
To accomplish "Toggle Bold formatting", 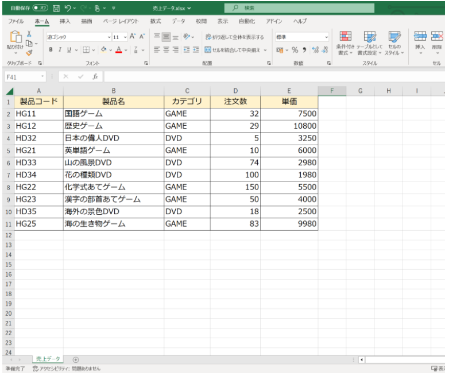I will (51, 50).
